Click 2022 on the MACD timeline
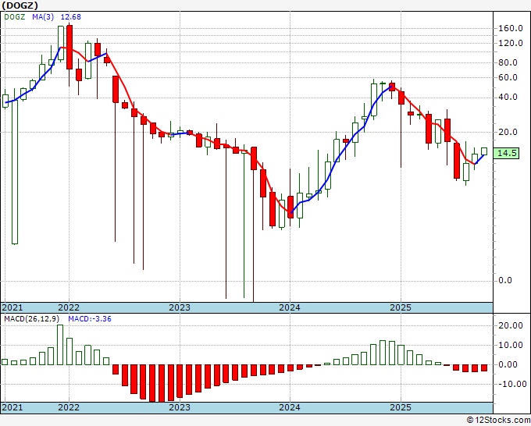 tap(69, 407)
